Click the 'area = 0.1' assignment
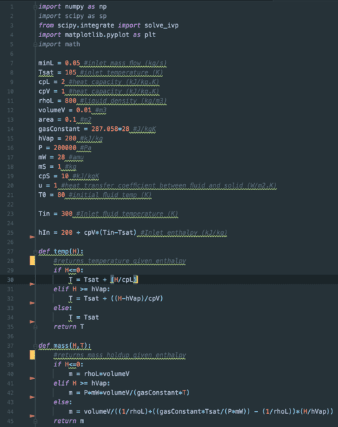Viewport: 338px width, 427px height. [57, 120]
